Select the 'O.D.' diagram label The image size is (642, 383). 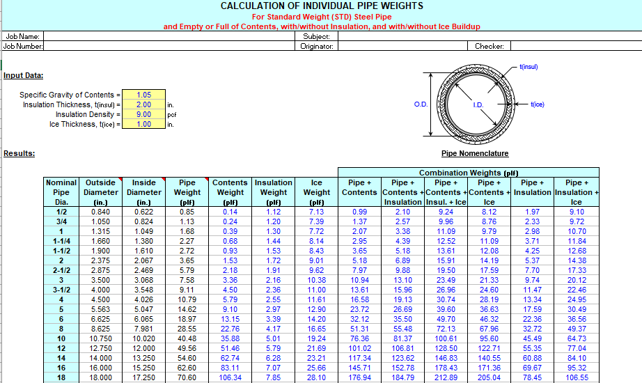pyautogui.click(x=421, y=104)
